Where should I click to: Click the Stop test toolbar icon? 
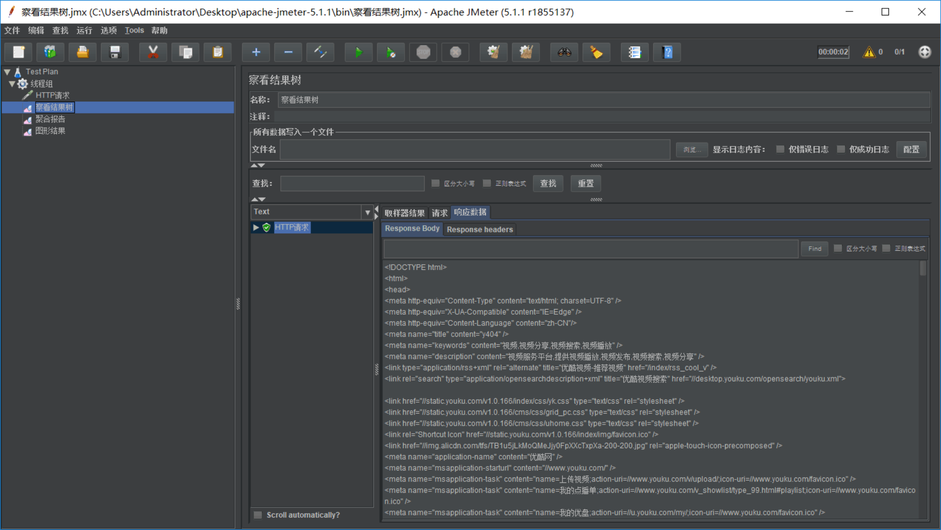coord(423,52)
